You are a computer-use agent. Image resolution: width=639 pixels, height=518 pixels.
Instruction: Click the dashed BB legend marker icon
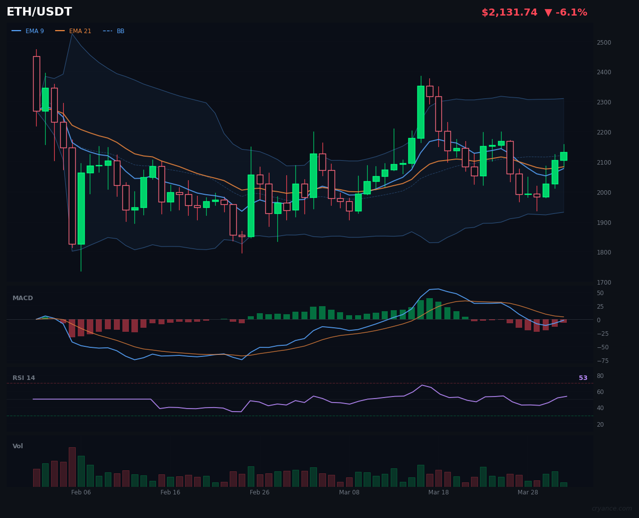pos(108,31)
